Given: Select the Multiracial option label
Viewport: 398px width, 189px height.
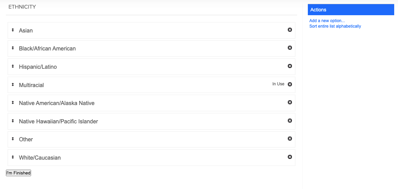Looking at the screenshot, I should click(x=31, y=85).
